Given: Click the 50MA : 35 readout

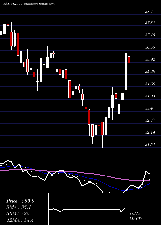Looking at the screenshot, I should [x=18, y=214].
